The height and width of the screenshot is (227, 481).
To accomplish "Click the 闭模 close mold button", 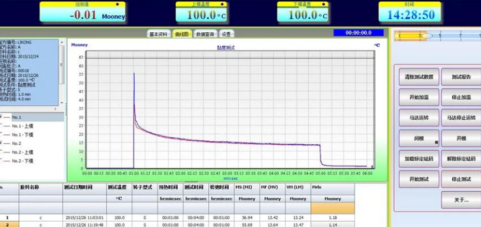I will 419,138.
